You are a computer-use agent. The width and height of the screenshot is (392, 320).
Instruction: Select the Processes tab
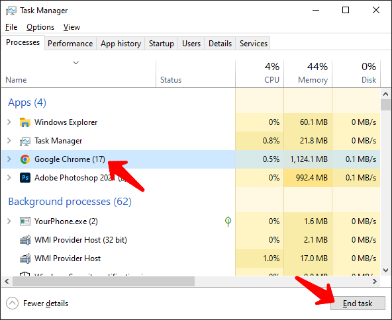point(23,42)
